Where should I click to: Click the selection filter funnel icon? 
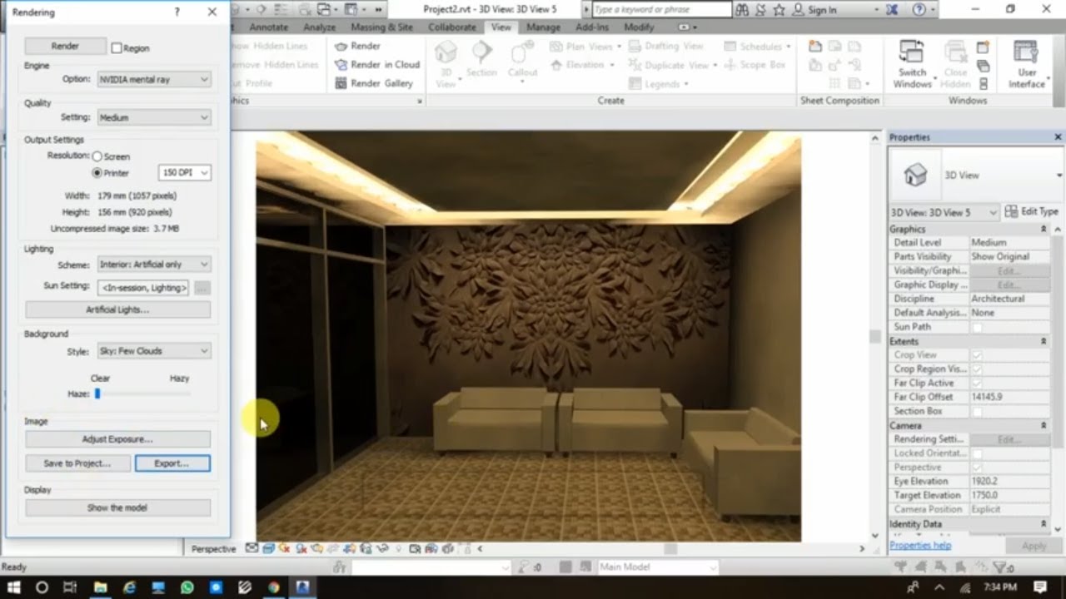1002,567
